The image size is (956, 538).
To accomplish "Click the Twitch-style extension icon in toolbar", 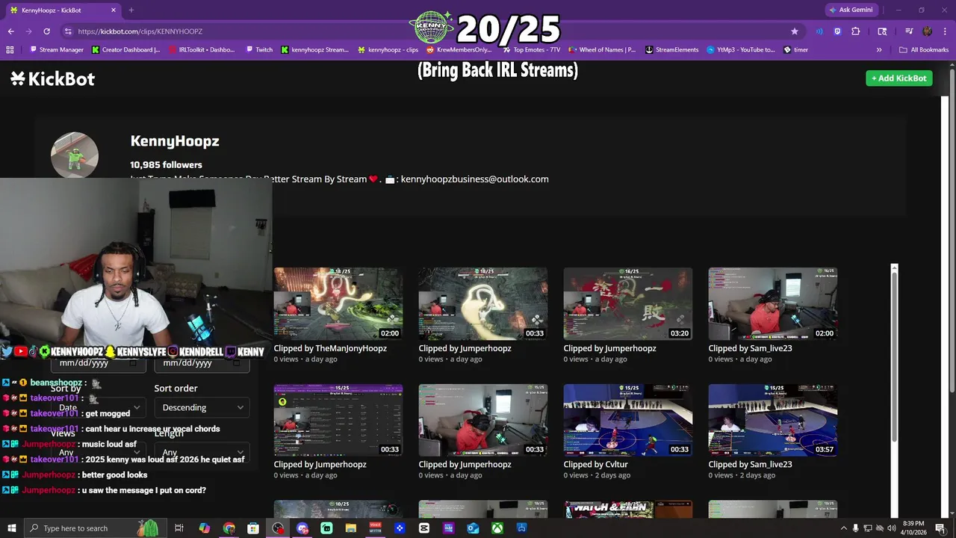I will pyautogui.click(x=838, y=31).
